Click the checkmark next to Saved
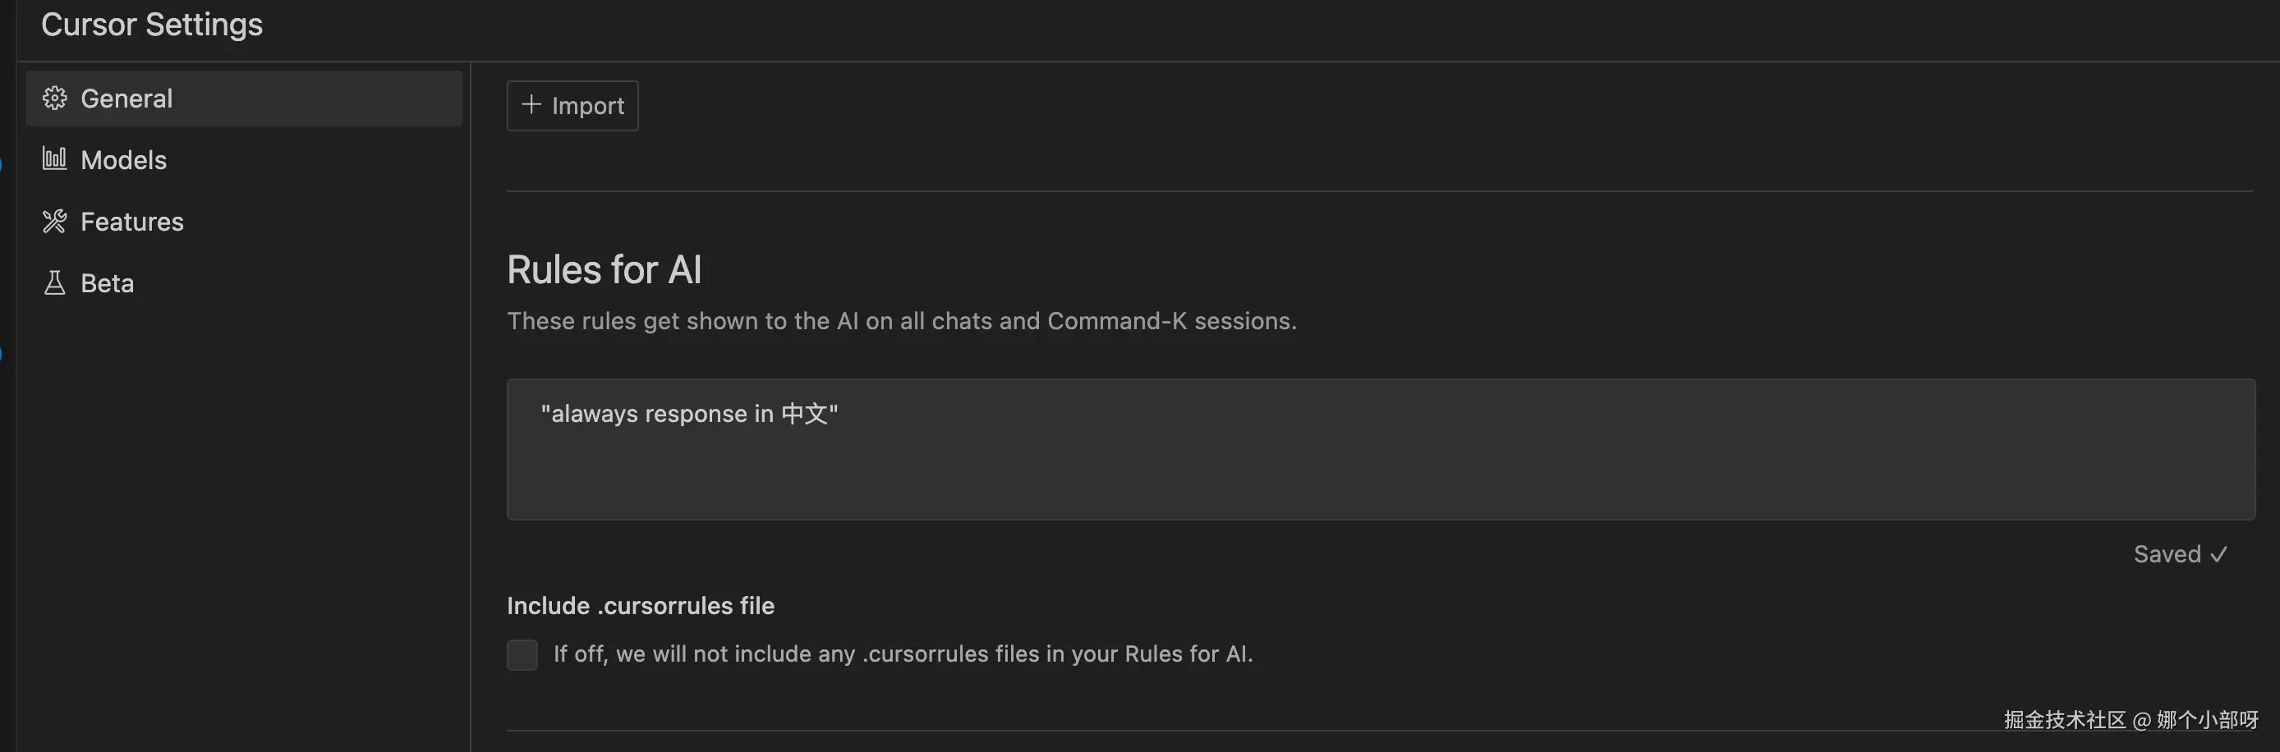The height and width of the screenshot is (752, 2280). [2218, 555]
